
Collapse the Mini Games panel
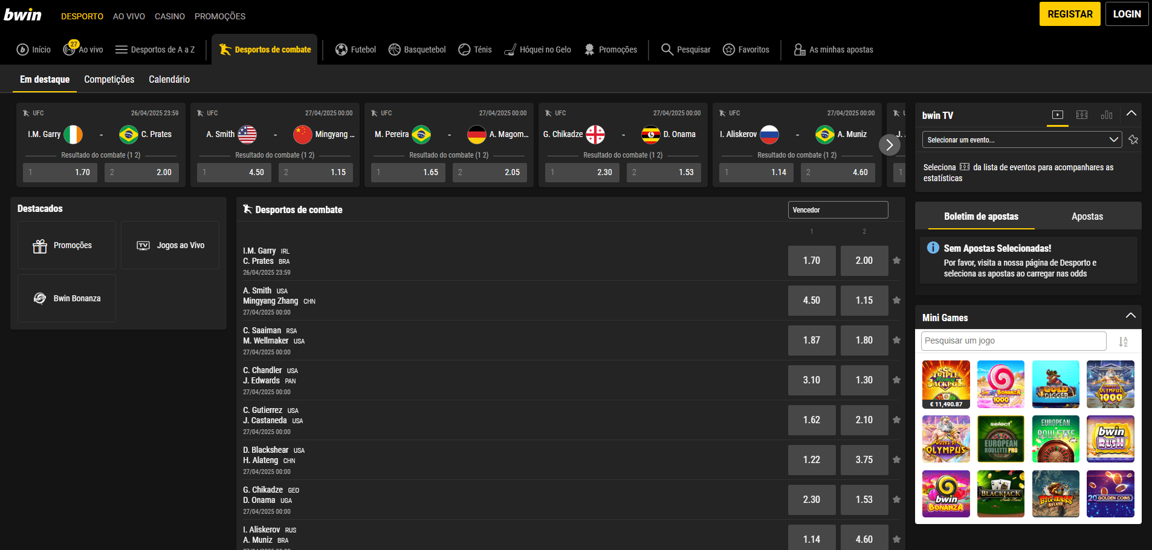[1131, 316]
